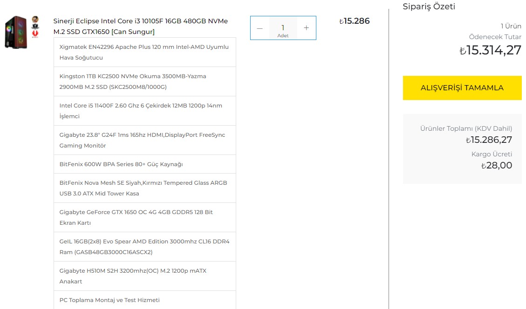Click the item price ₺15.286

354,21
